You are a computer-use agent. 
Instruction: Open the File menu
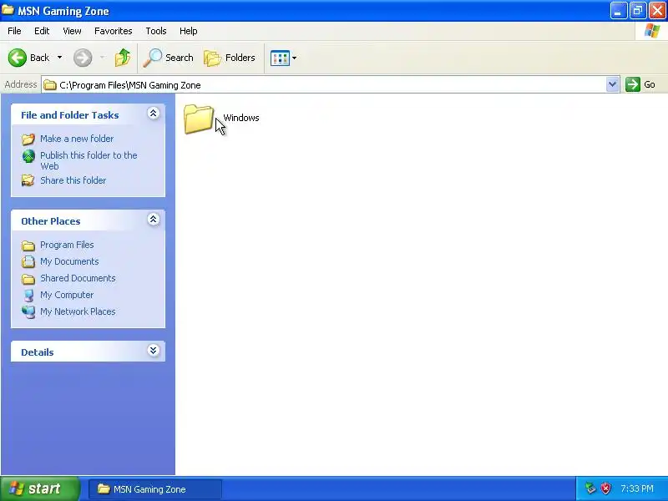14,31
